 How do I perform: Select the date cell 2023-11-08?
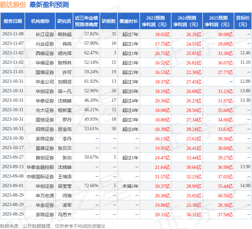pos(13,34)
